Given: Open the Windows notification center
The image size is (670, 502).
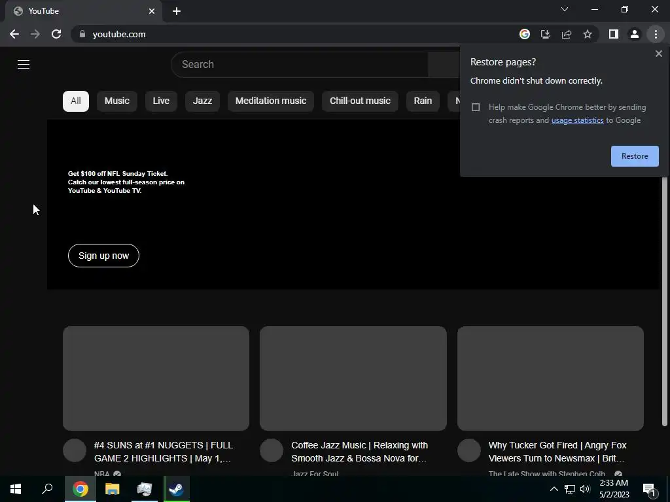Looking at the screenshot, I should tap(649, 489).
